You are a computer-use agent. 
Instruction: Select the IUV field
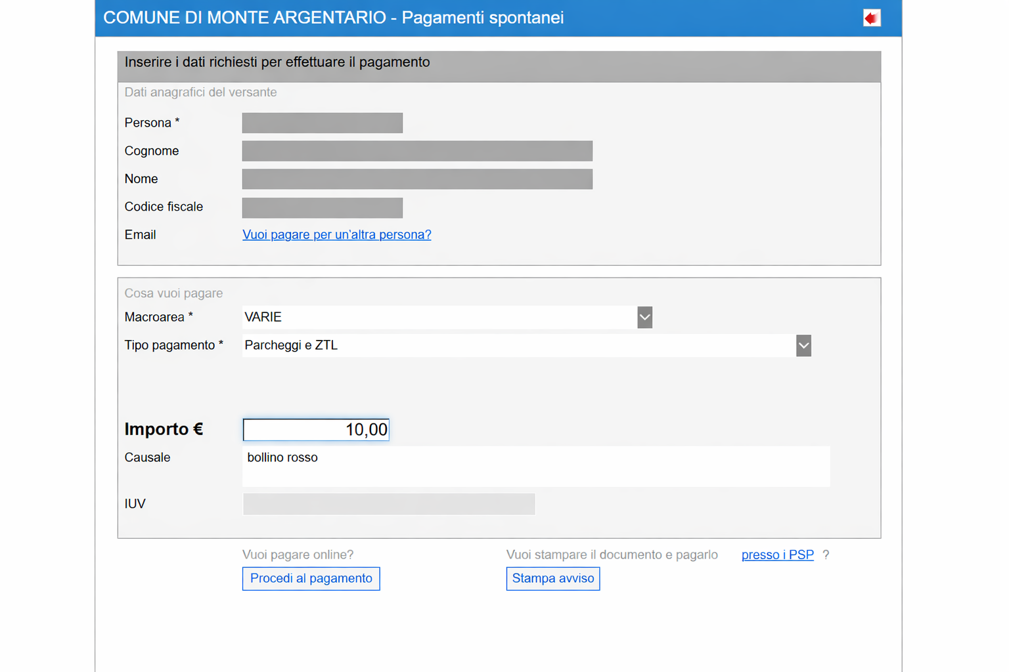pos(389,504)
